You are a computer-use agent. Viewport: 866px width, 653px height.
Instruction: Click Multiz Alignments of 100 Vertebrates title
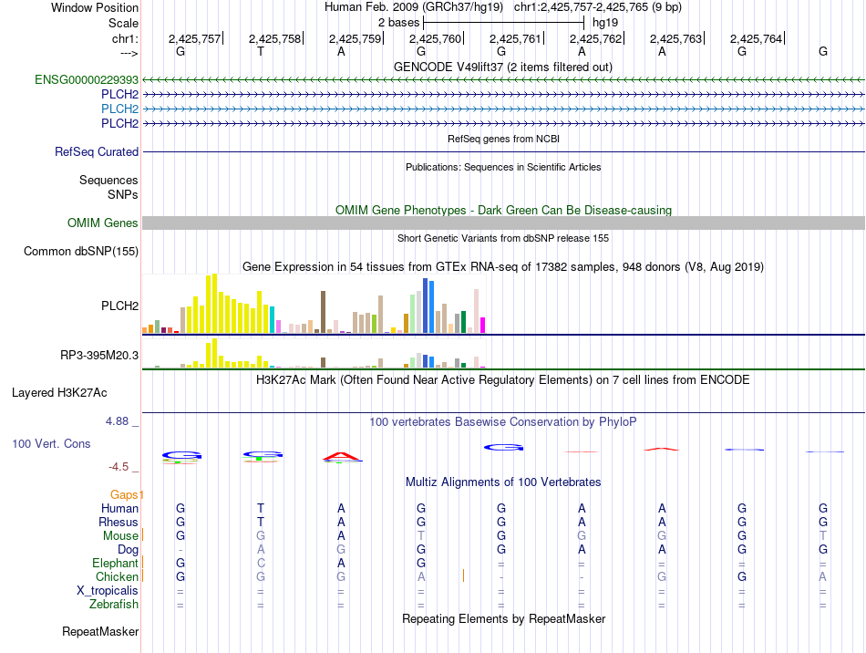click(x=503, y=482)
